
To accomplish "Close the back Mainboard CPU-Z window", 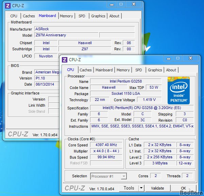I will click(x=134, y=4).
